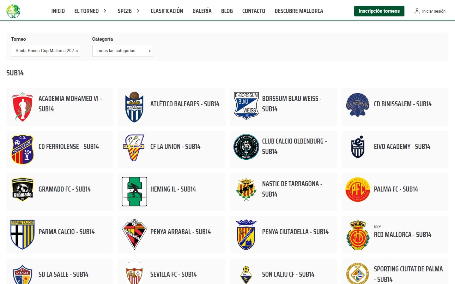Open the Academia Mohamed VI team crest
Viewport: 455px width, 284px height.
pos(22,107)
